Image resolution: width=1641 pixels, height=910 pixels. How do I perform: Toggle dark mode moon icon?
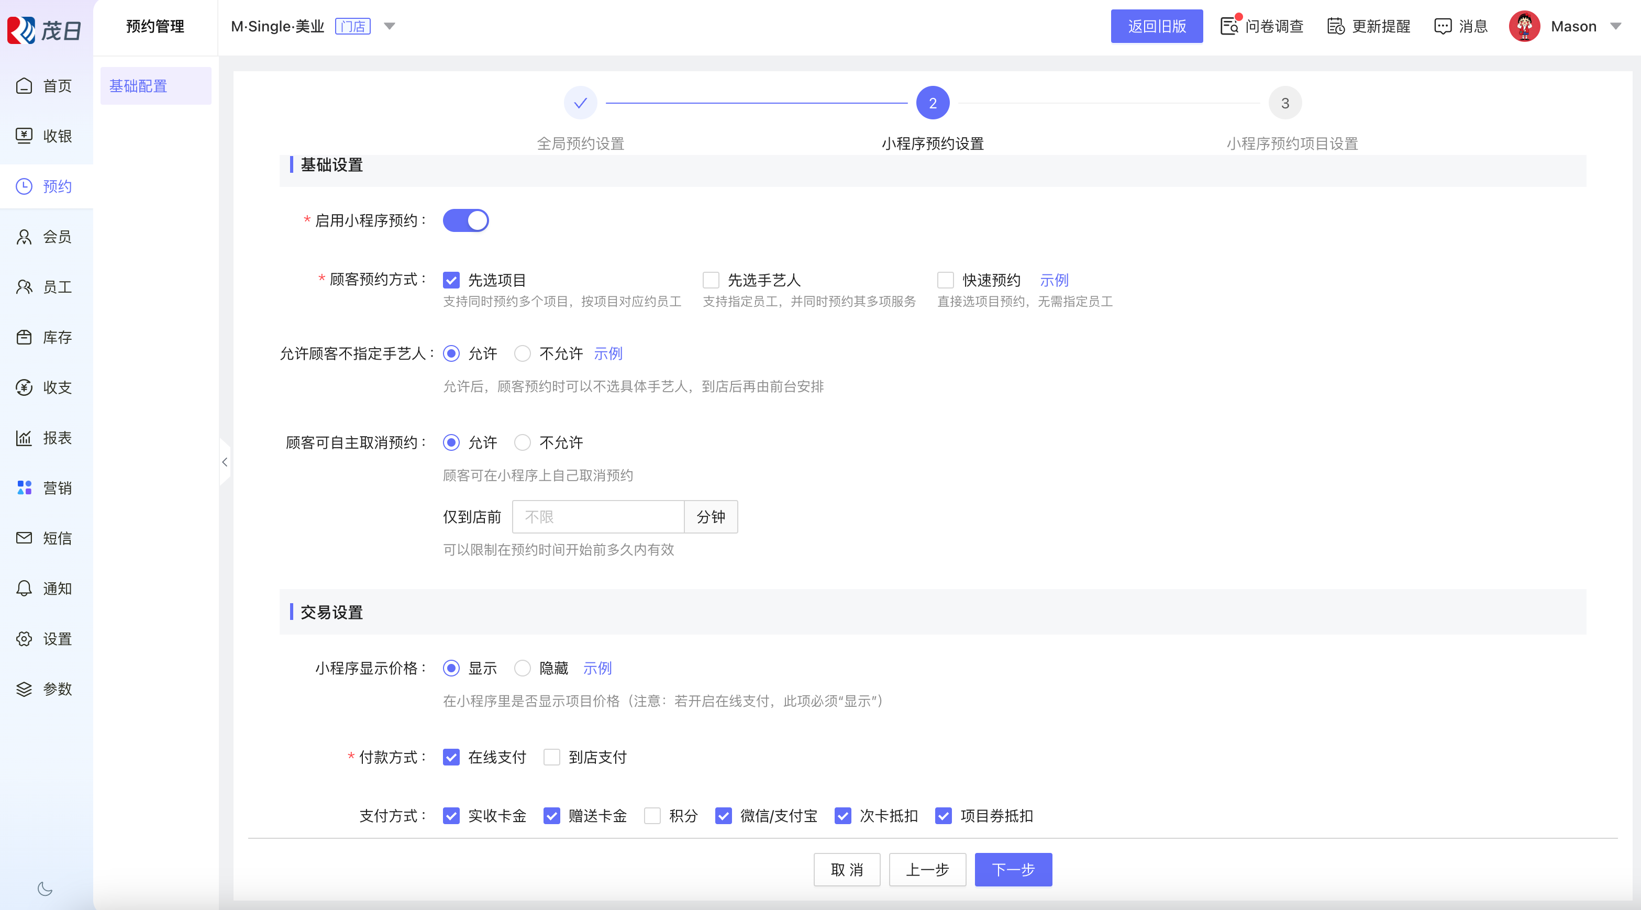(45, 889)
